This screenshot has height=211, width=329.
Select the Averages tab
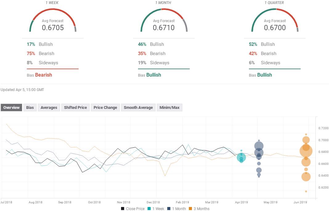click(x=49, y=107)
